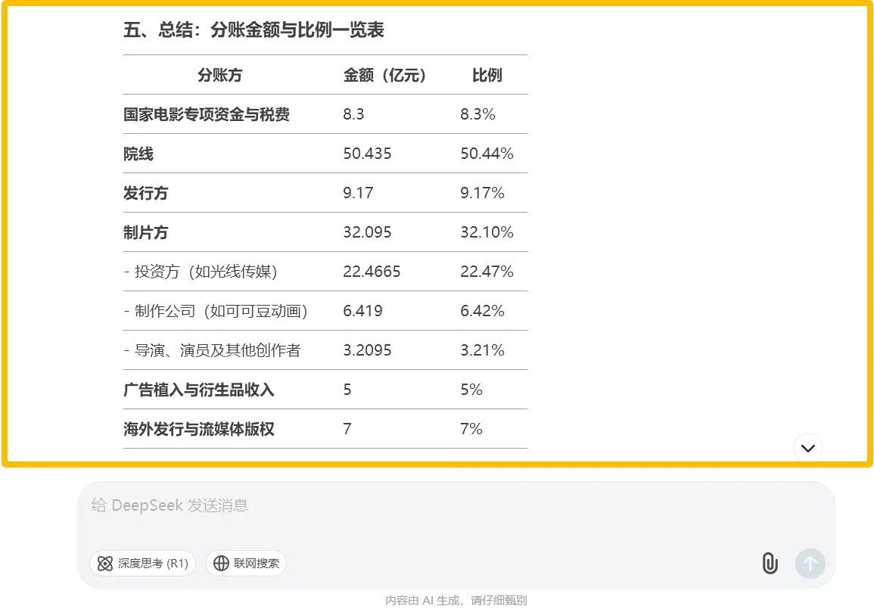Viewport: 874px width, 609px height.
Task: Select row label 国家电影专项资金与税费
Action: (207, 115)
